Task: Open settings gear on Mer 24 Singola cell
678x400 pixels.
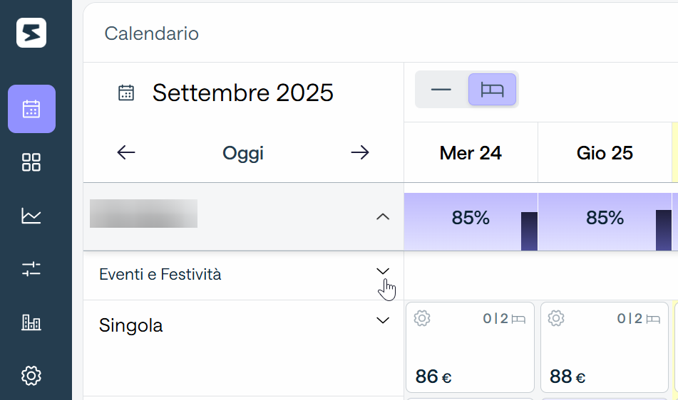Action: pos(422,318)
